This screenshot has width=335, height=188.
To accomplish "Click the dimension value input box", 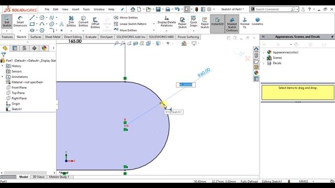I will coord(186,85).
